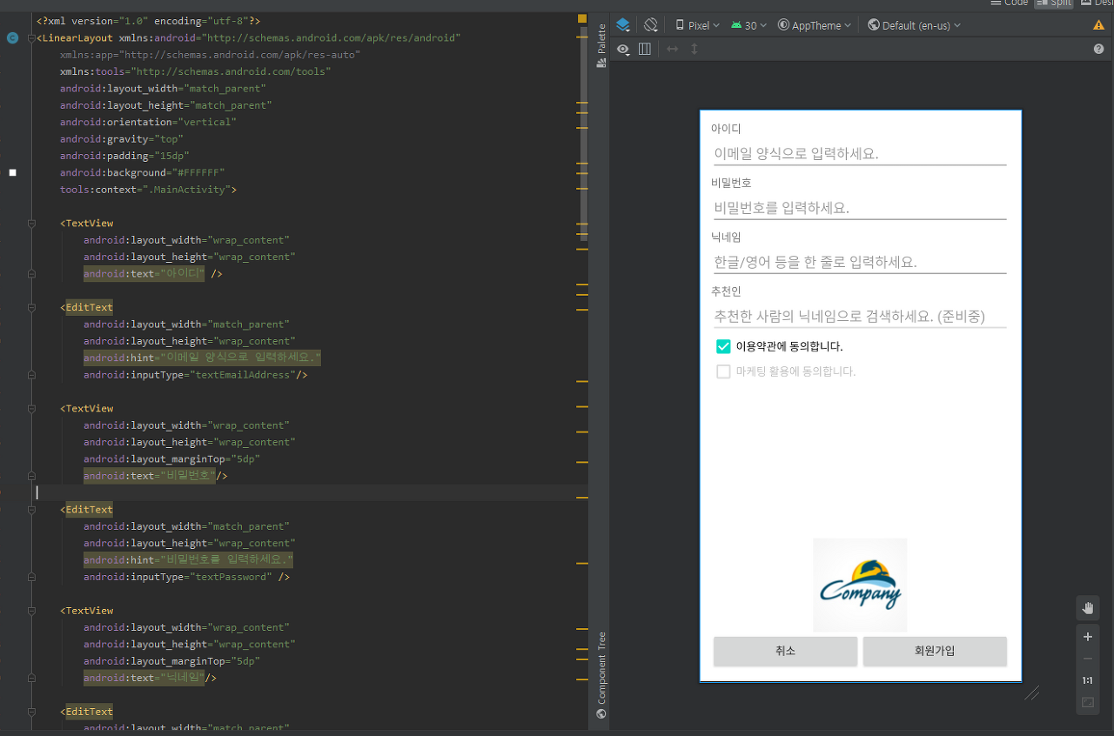Select the Company logo image in preview

[x=860, y=585]
